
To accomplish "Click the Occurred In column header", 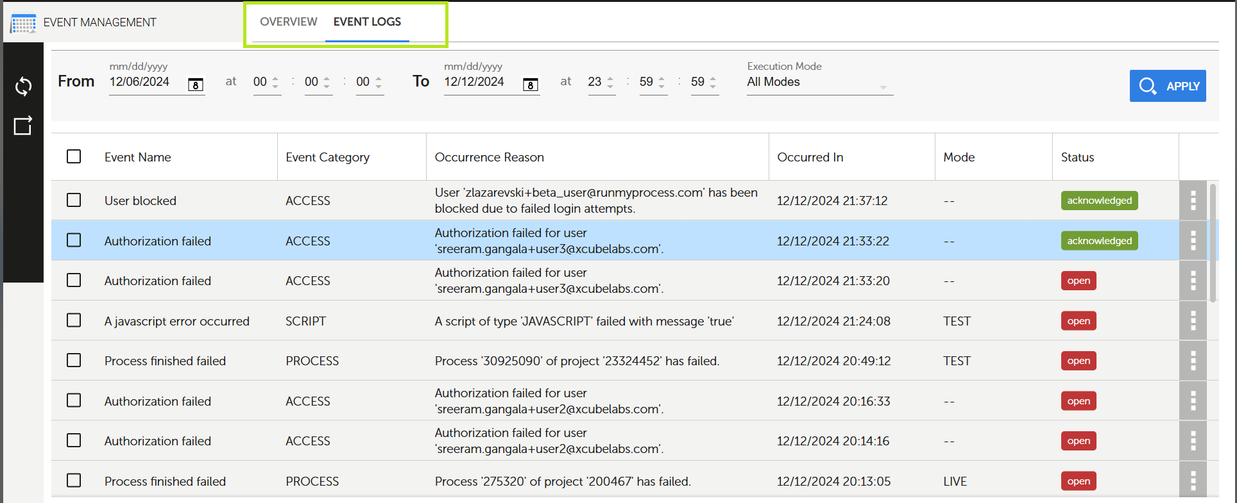I will click(x=810, y=157).
